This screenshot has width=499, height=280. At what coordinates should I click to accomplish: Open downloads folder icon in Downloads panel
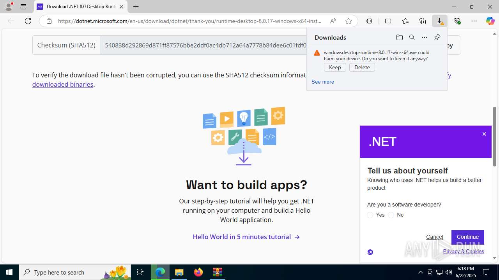tap(399, 37)
